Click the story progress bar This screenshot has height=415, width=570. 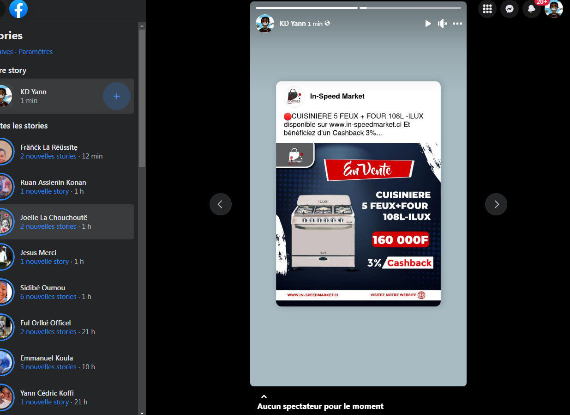point(358,8)
